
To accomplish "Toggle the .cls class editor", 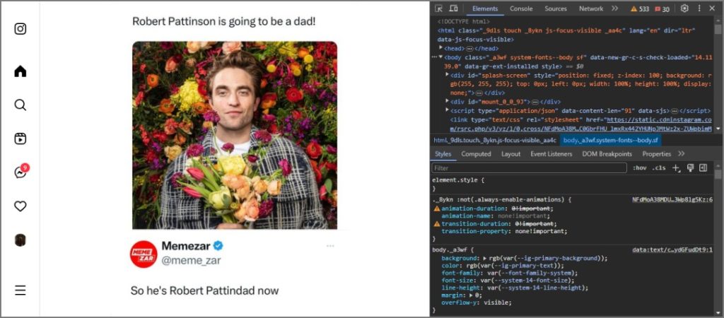I will tap(659, 168).
